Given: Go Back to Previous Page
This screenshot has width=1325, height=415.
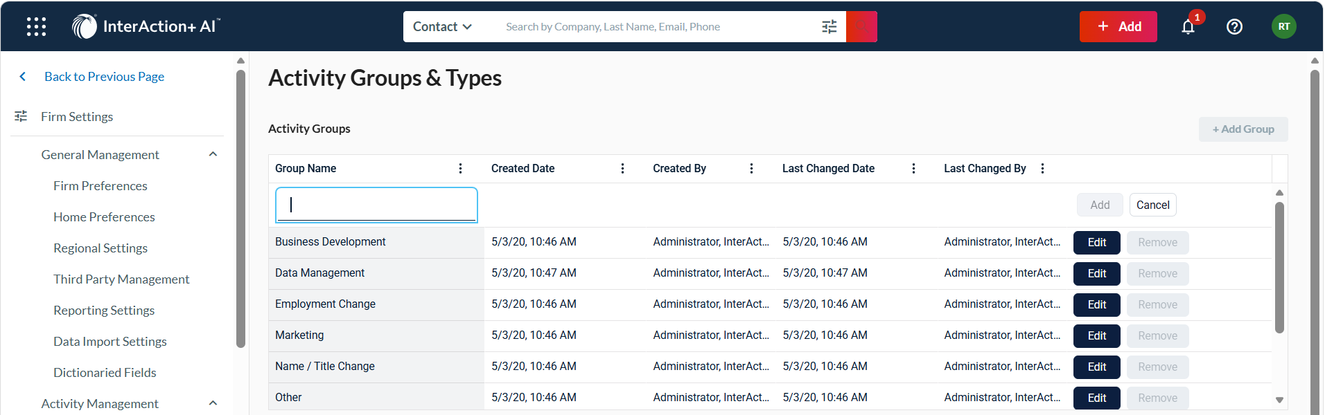Looking at the screenshot, I should pyautogui.click(x=104, y=76).
